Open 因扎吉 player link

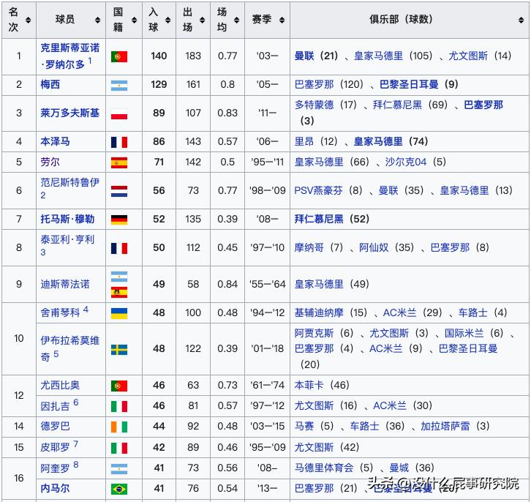(x=55, y=406)
